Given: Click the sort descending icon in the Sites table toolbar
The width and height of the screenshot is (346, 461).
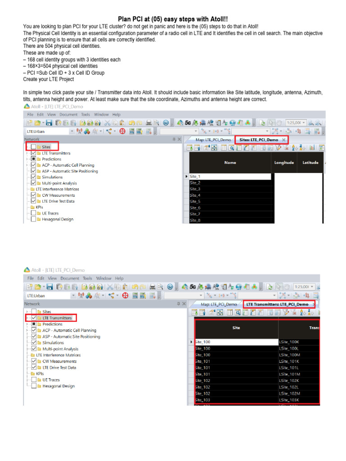Looking at the screenshot, I should click(x=302, y=148).
